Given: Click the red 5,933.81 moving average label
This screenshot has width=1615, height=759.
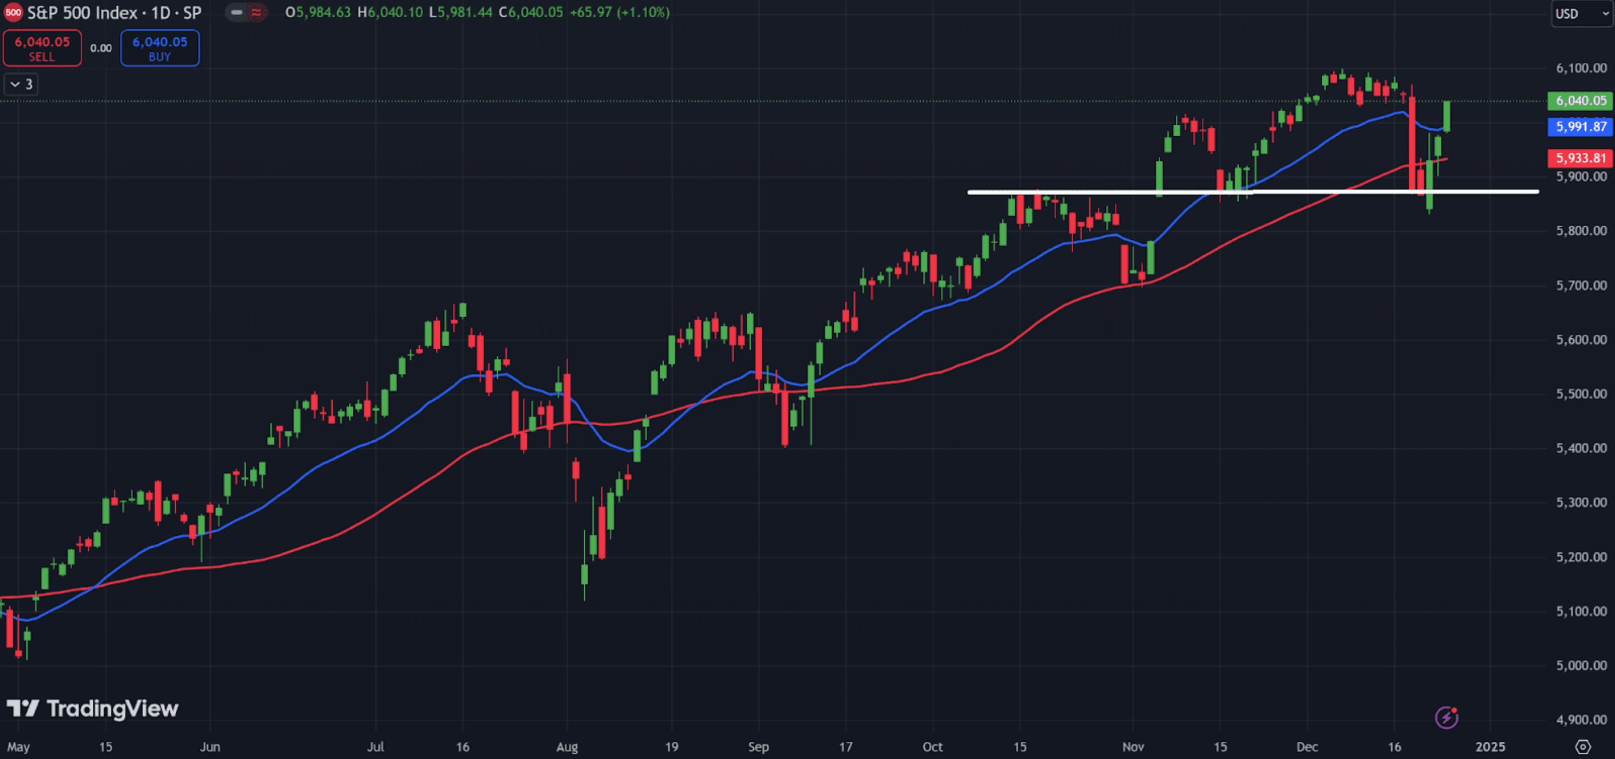Looking at the screenshot, I should click(x=1580, y=158).
